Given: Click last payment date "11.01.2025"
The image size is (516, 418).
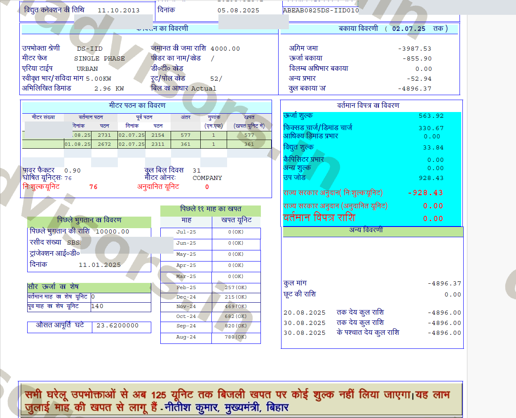Looking at the screenshot, I should [100, 265].
